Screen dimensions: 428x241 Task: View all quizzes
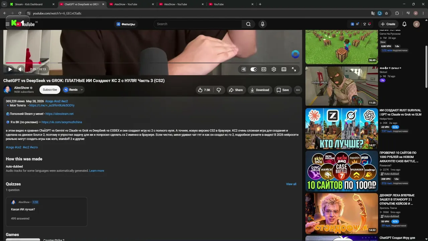click(291, 184)
